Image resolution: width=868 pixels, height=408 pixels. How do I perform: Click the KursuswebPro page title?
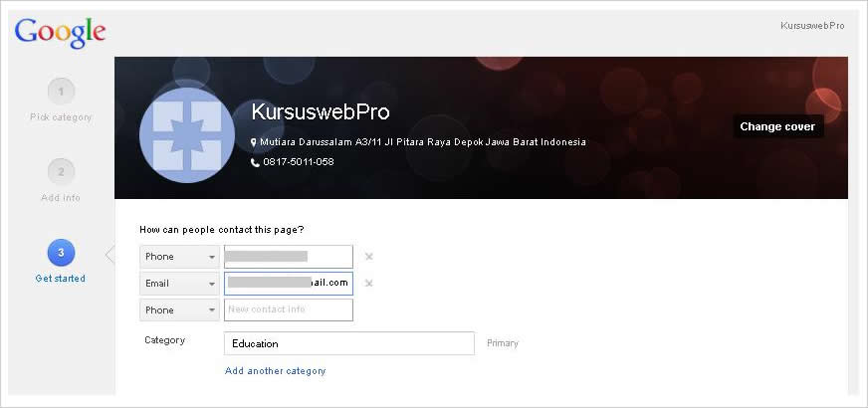click(x=321, y=112)
